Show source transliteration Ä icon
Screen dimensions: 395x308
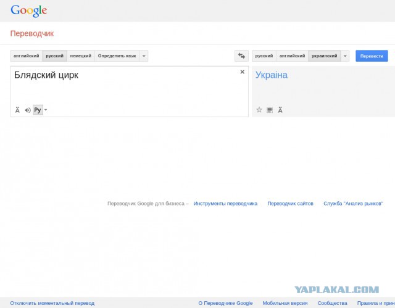pyautogui.click(x=17, y=110)
